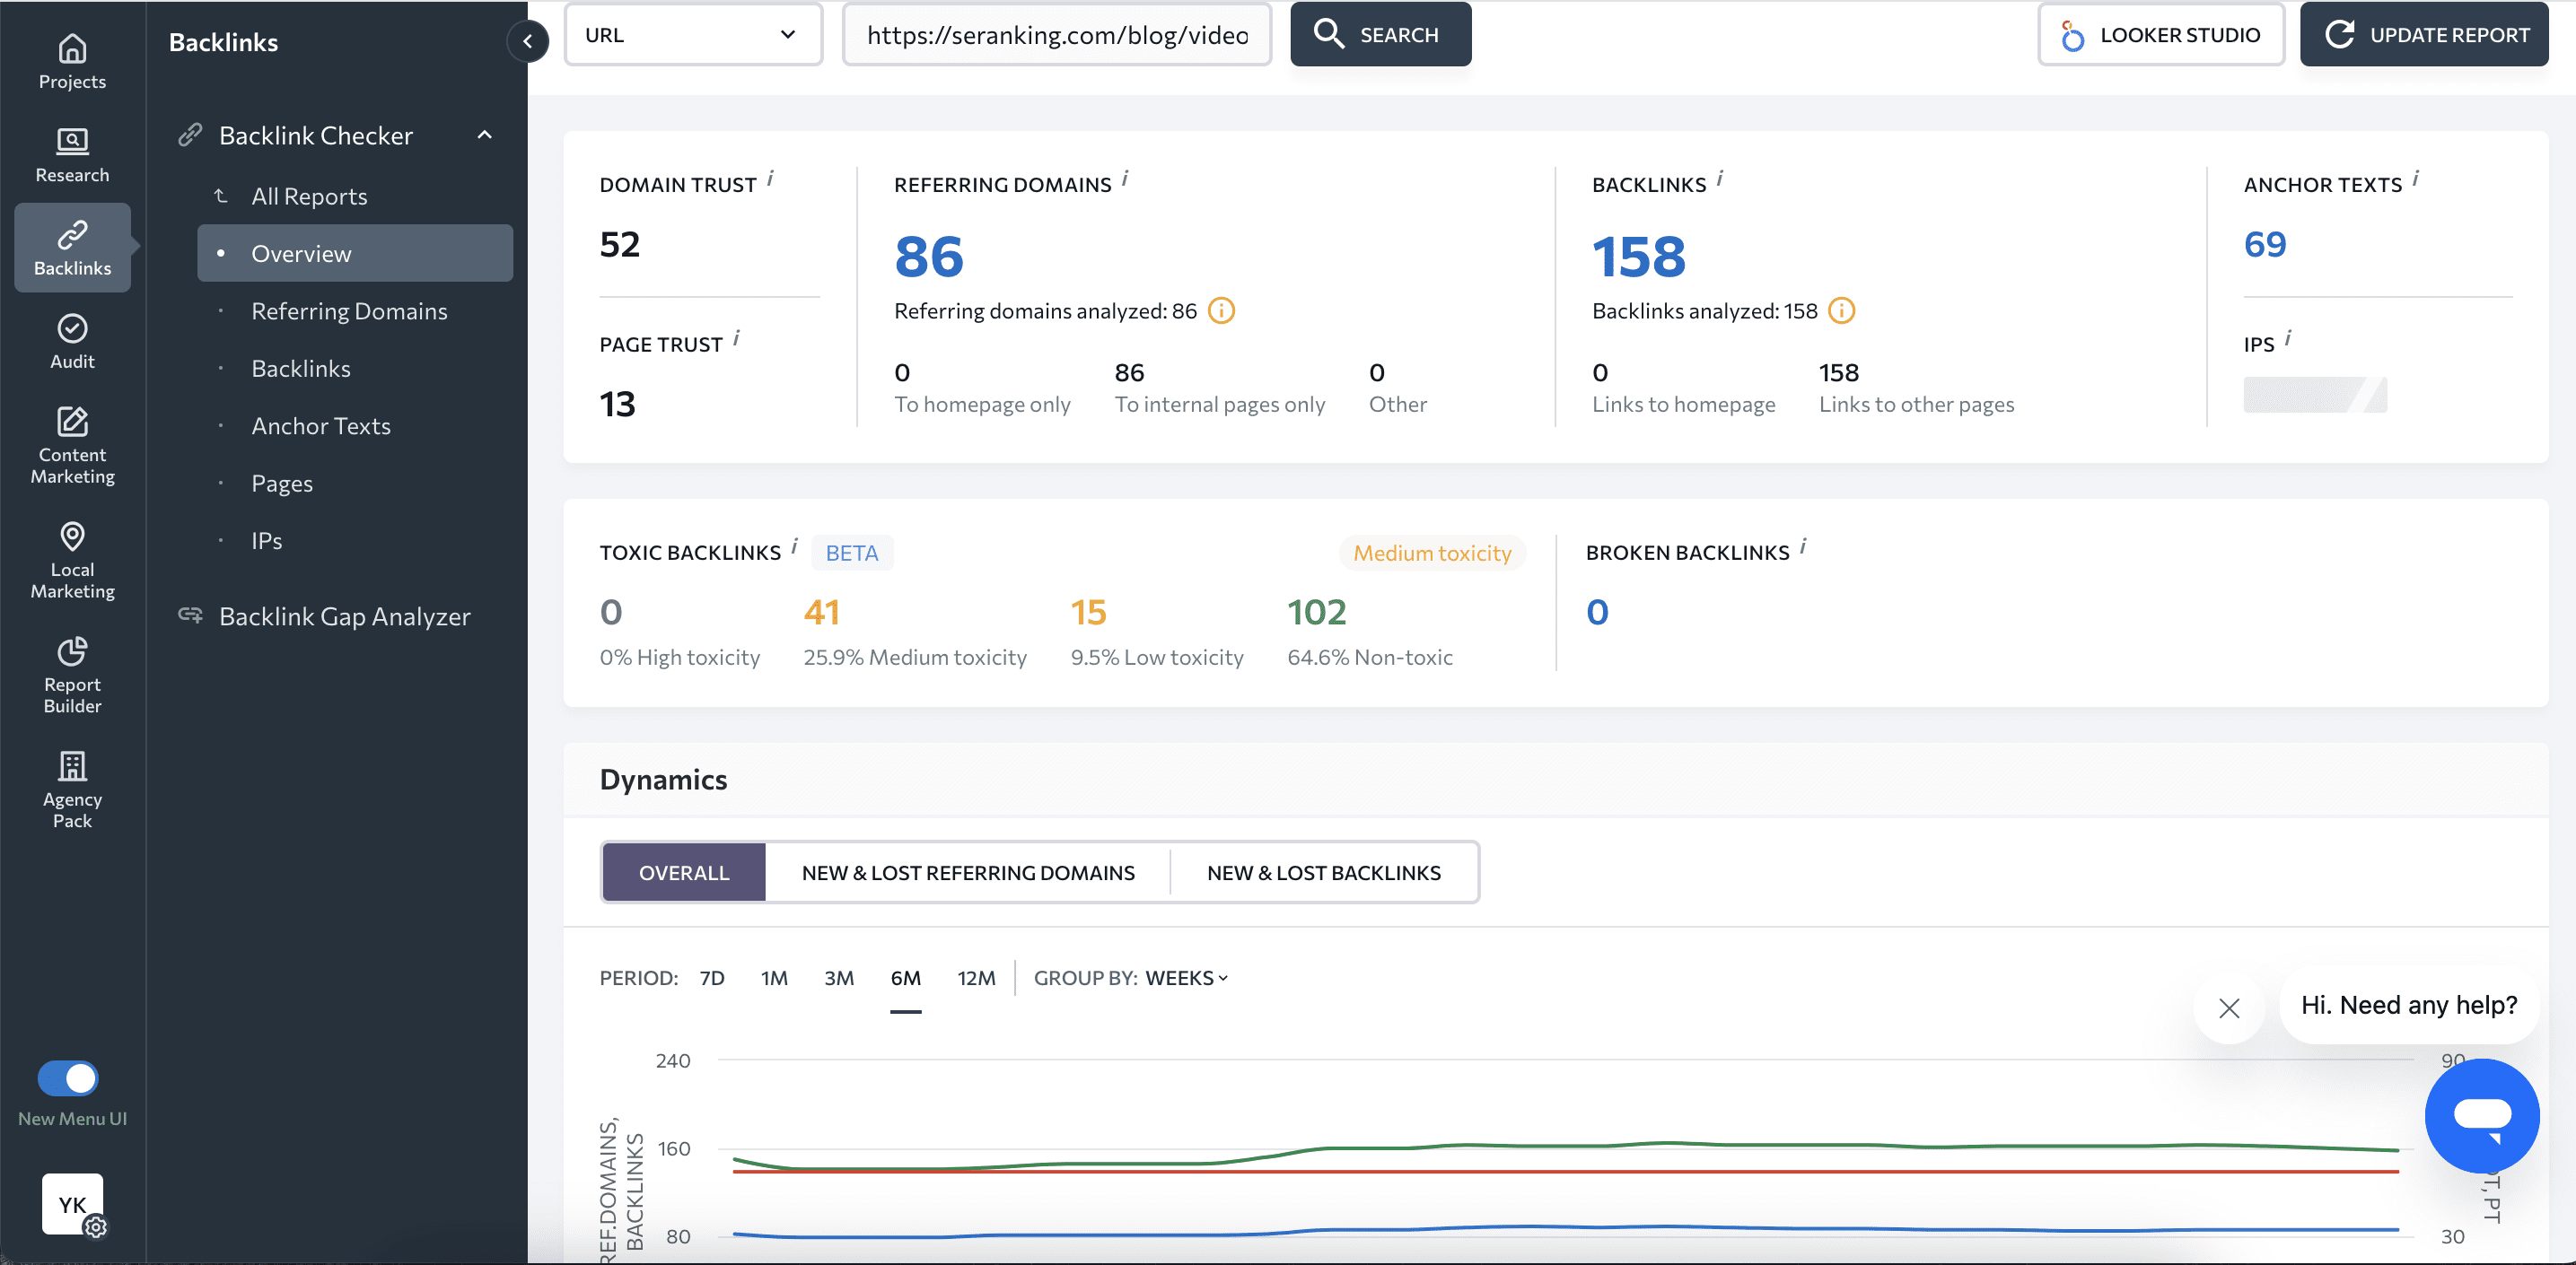Image resolution: width=2576 pixels, height=1265 pixels.
Task: Click the Broken Backlinks info icon
Action: (1803, 546)
